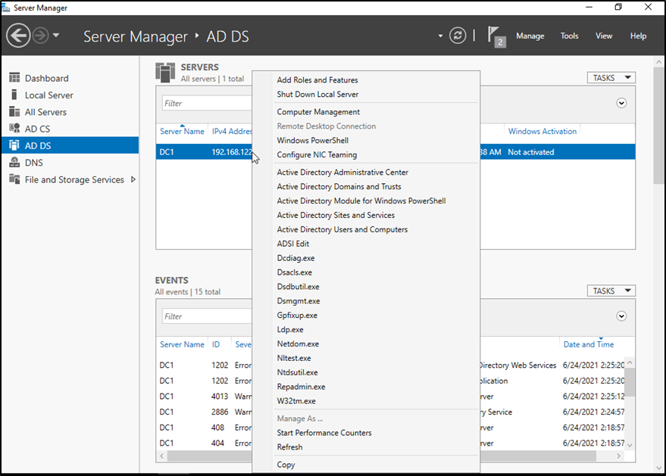Click the back navigation arrow icon
Viewport: 666px width, 476px height.
click(18, 36)
